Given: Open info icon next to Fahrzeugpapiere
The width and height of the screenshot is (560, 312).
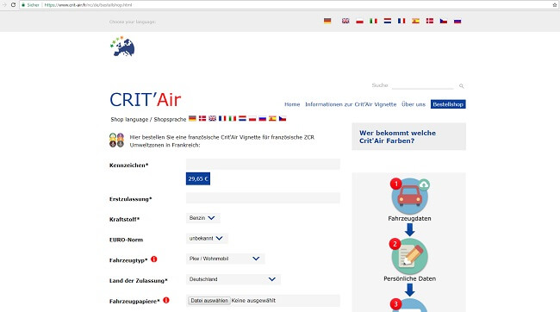Looking at the screenshot, I should tap(166, 300).
